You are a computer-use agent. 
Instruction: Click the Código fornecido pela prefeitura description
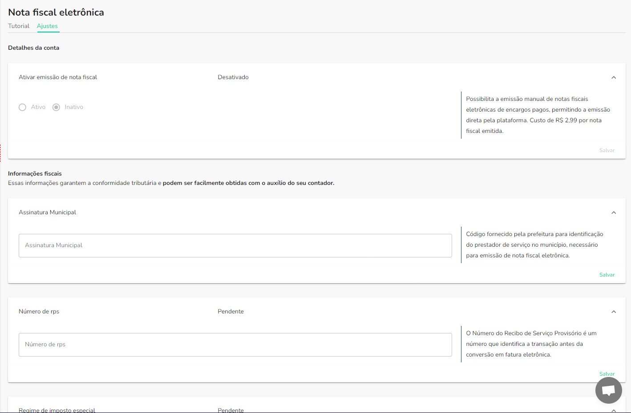(x=534, y=245)
